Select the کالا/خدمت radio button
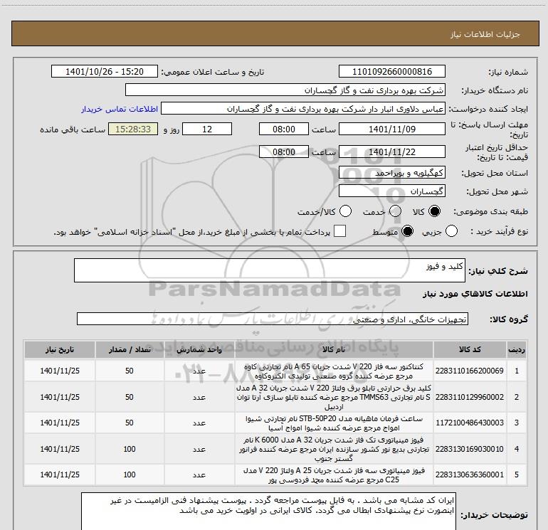Screen dimensions: 548x530 (x=346, y=211)
